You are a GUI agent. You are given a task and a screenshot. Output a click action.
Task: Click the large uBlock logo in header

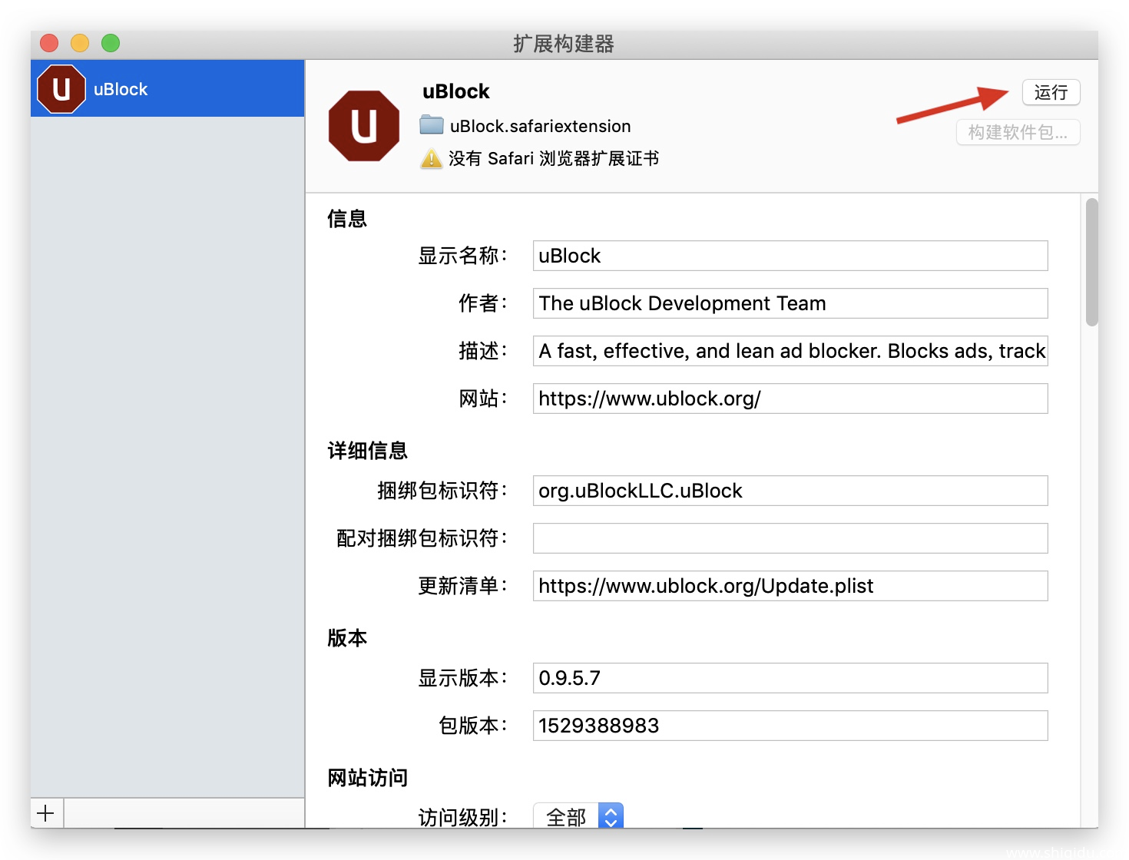pos(364,126)
